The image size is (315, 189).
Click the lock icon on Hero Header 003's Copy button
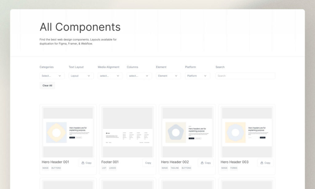point(261,163)
